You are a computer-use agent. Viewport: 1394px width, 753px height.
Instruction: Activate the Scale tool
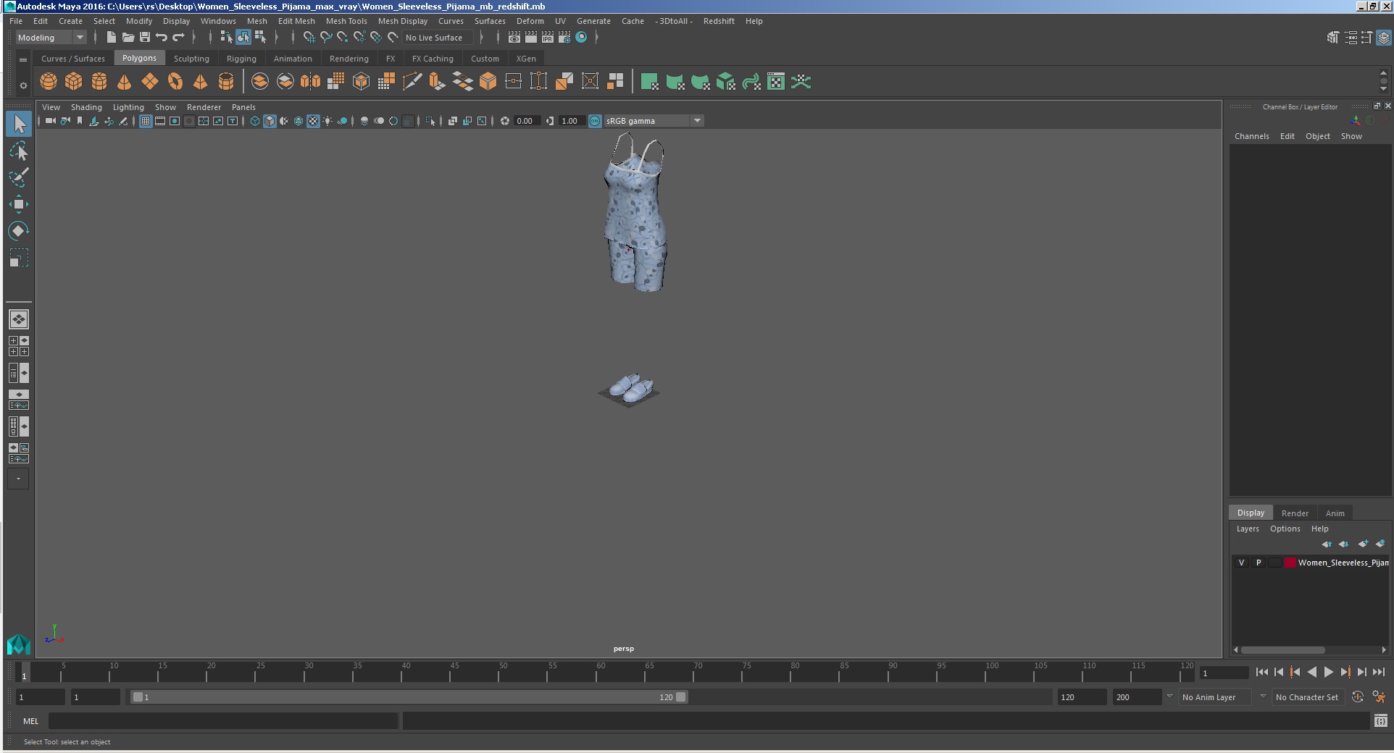[19, 258]
